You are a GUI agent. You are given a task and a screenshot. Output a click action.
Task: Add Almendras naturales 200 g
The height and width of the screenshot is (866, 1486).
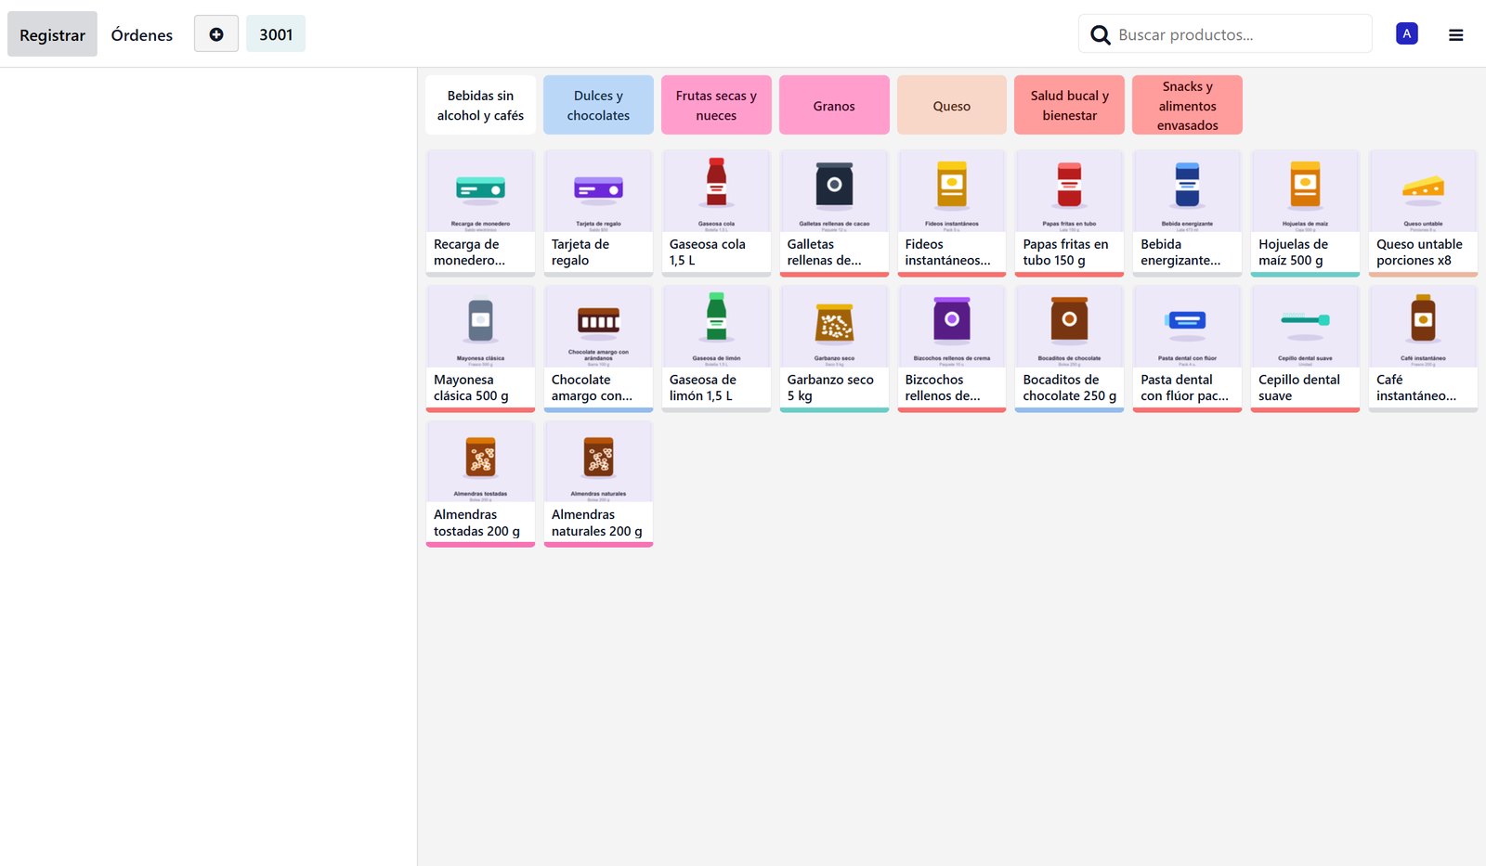598,484
